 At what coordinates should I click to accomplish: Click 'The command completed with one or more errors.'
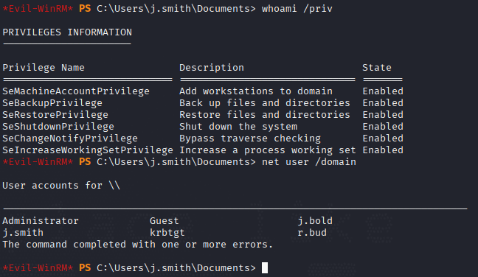click(138, 245)
